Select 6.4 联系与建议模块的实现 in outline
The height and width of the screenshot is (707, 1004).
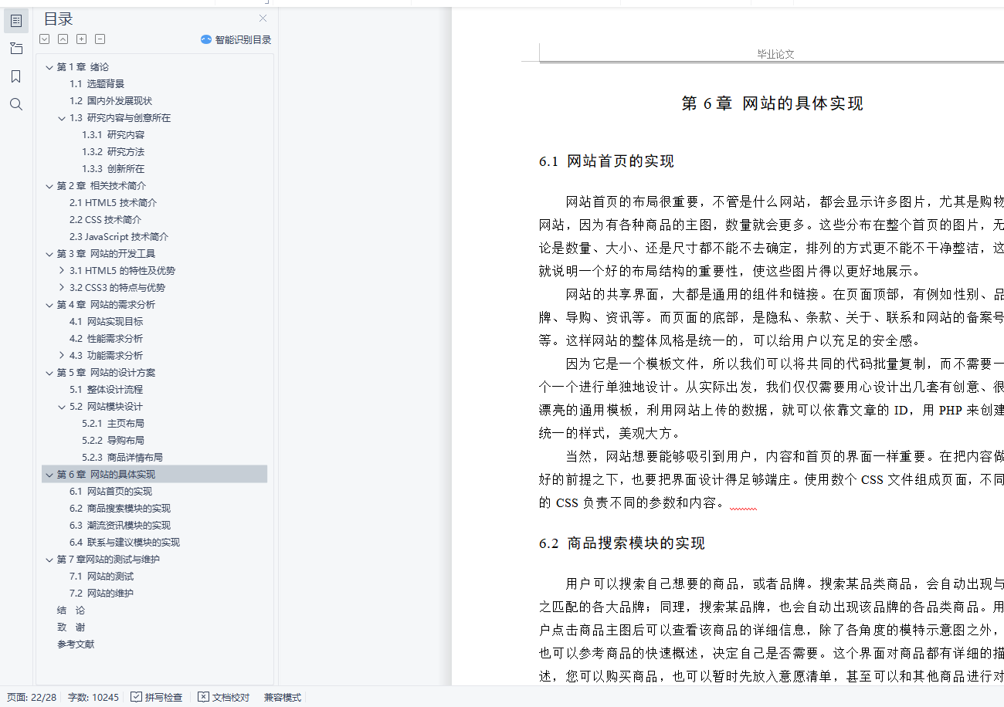tap(124, 543)
